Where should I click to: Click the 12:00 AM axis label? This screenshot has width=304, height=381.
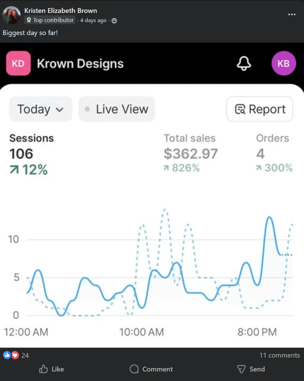tap(26, 332)
